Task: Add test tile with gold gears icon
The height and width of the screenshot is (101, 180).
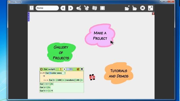Action: (x=78, y=69)
